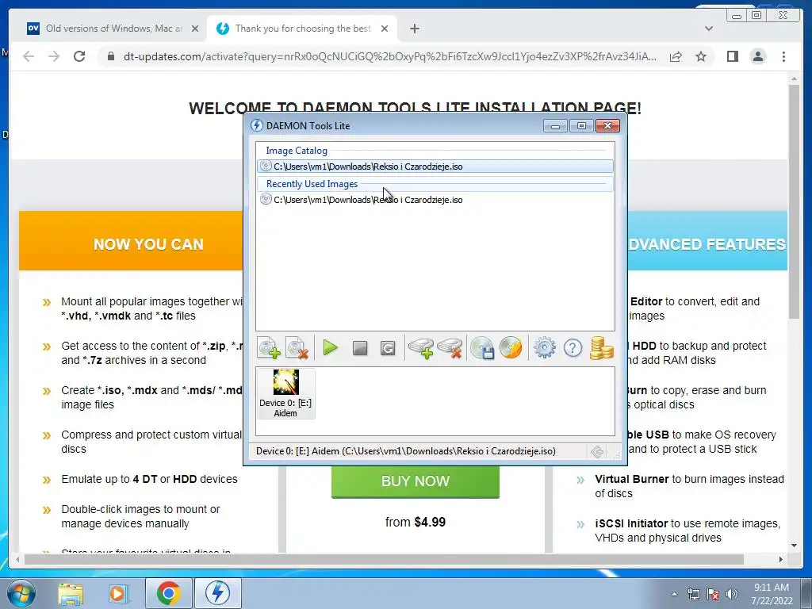Click the Burn image flame disc icon
812x609 pixels.
coord(511,348)
